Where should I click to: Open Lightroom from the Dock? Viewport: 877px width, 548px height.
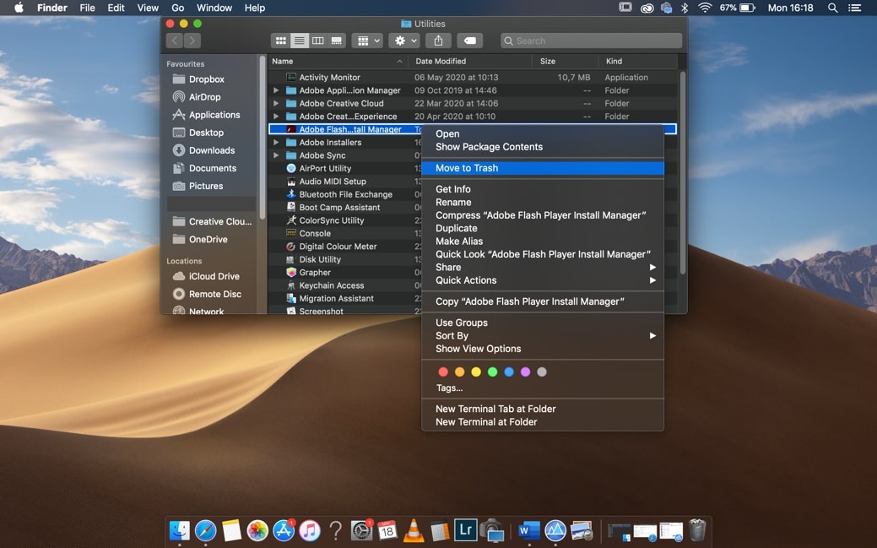tap(465, 529)
